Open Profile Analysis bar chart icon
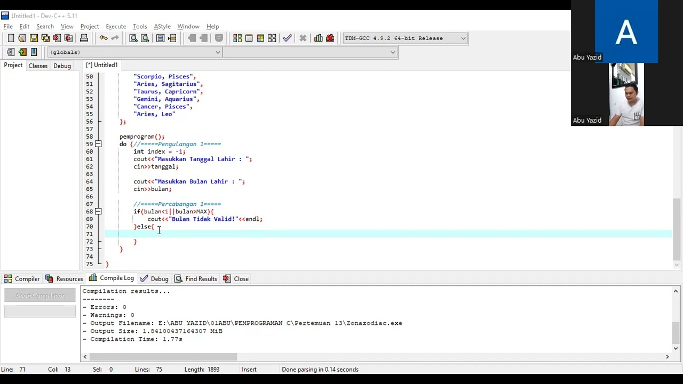 (x=319, y=38)
